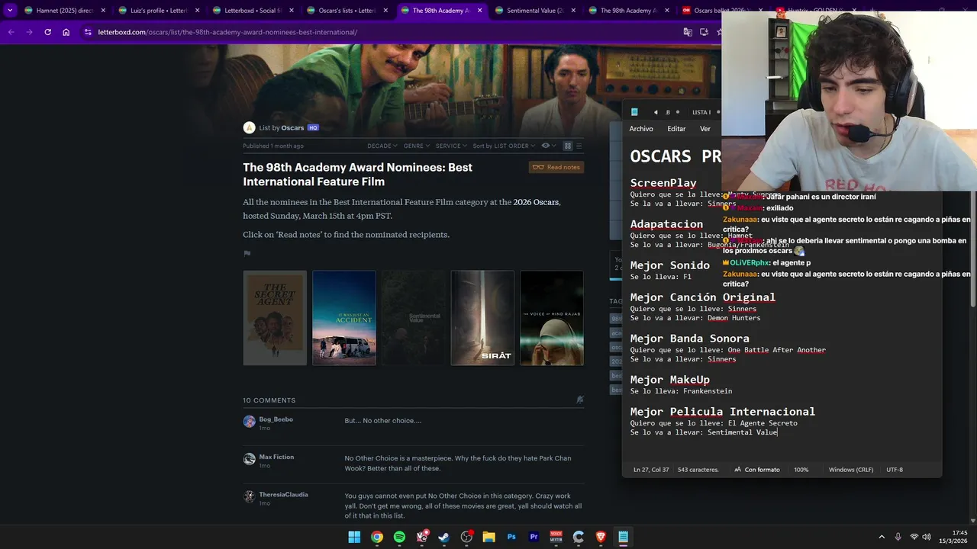The height and width of the screenshot is (549, 977).
Task: Show hidden system tray icons
Action: [882, 537]
